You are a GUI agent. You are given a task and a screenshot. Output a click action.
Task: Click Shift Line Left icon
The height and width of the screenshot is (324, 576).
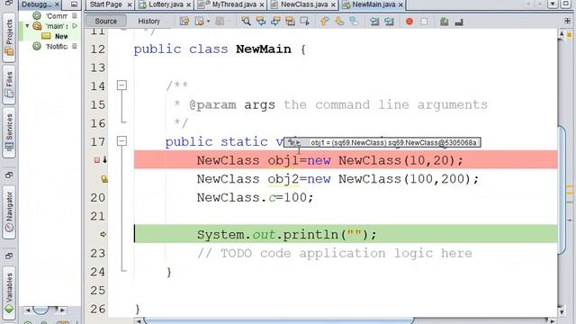(x=374, y=22)
